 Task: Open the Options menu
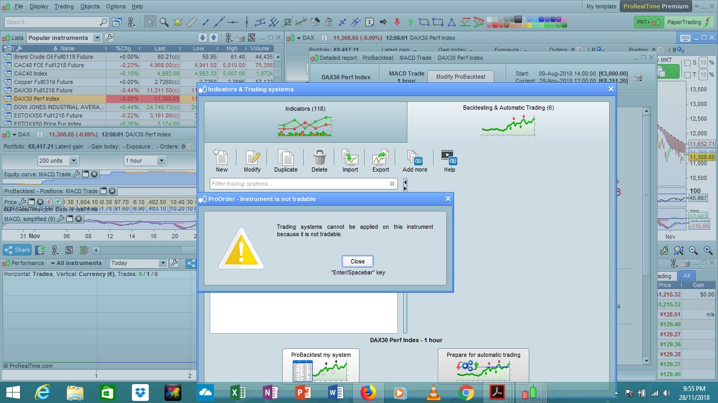point(116,6)
